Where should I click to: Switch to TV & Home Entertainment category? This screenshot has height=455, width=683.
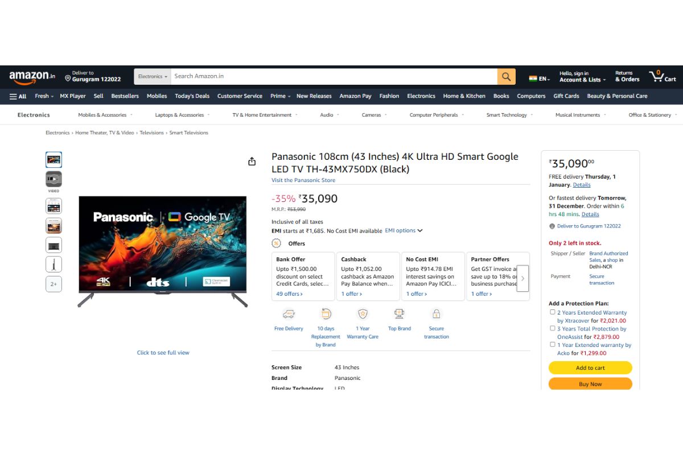[x=264, y=114]
